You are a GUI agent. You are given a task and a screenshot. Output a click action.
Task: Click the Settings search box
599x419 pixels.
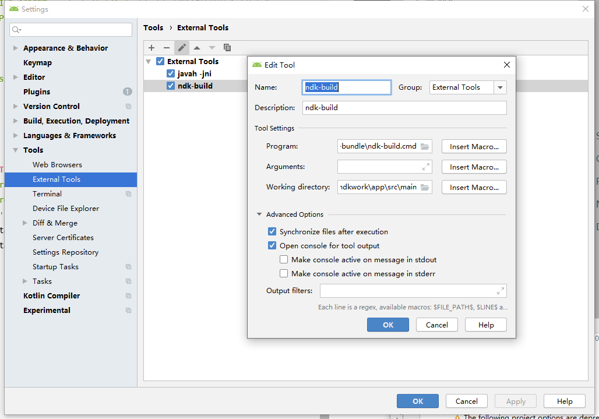tap(71, 29)
